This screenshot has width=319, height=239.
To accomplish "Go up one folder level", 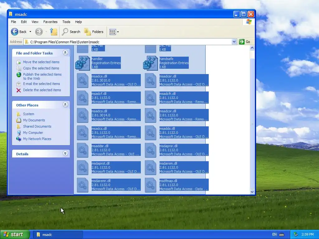I will (x=54, y=32).
